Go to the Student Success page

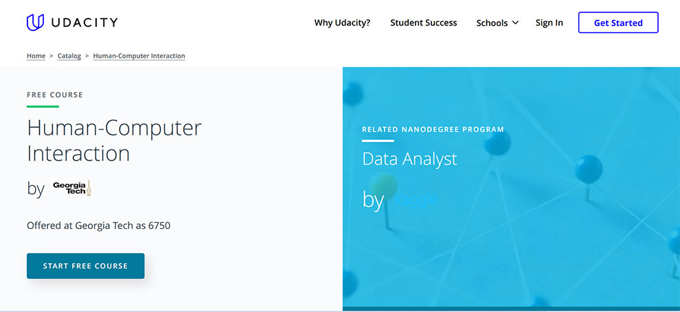point(423,23)
